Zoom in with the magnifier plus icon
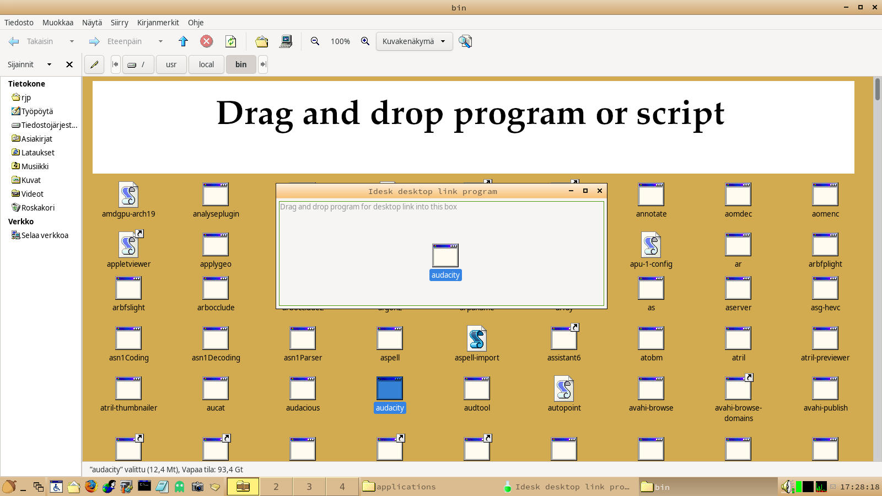The width and height of the screenshot is (882, 496). [365, 41]
